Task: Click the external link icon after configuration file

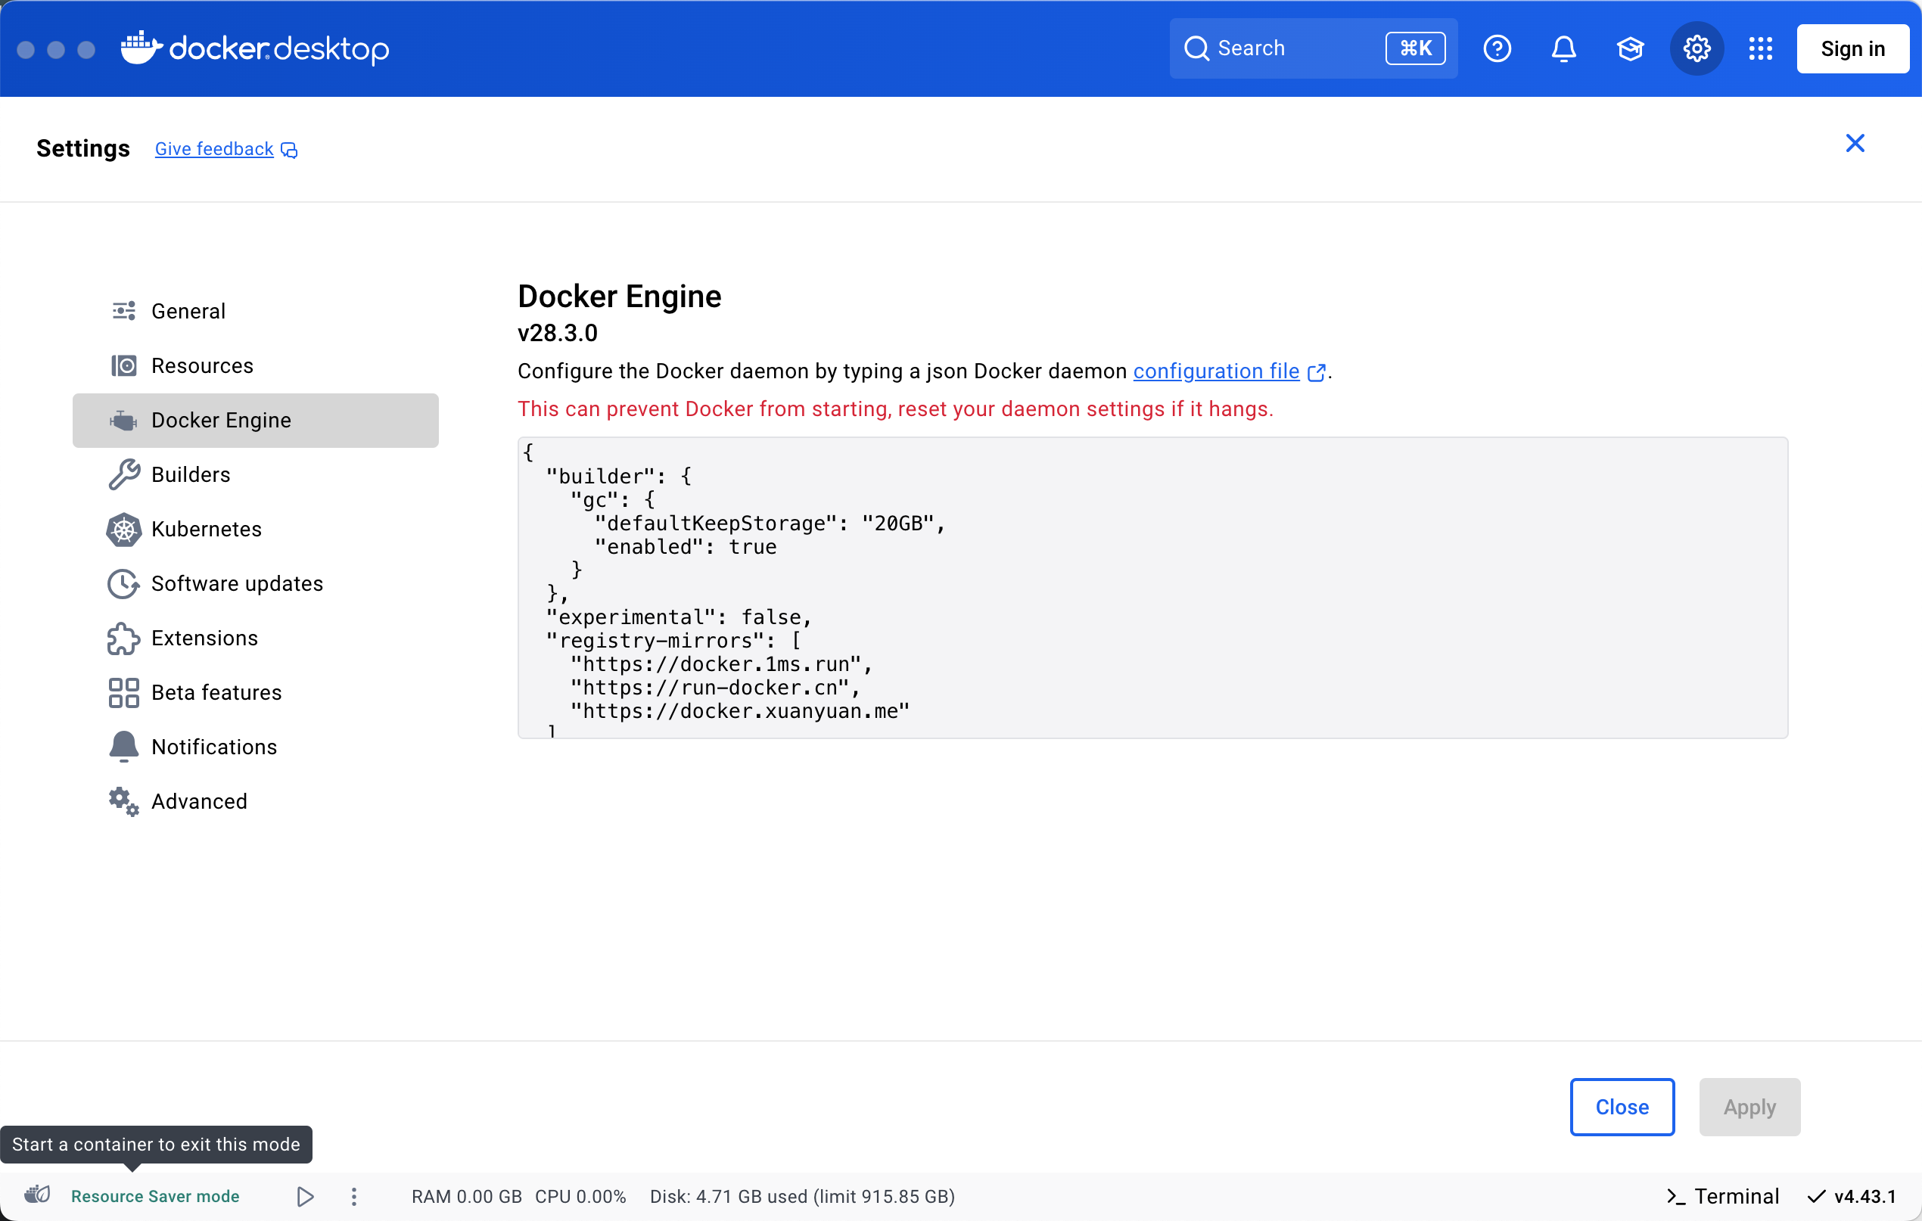Action: [x=1316, y=373]
